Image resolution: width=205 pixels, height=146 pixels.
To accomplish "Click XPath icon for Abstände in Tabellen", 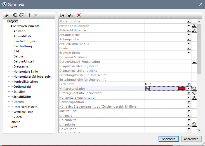I will tap(194, 26).
